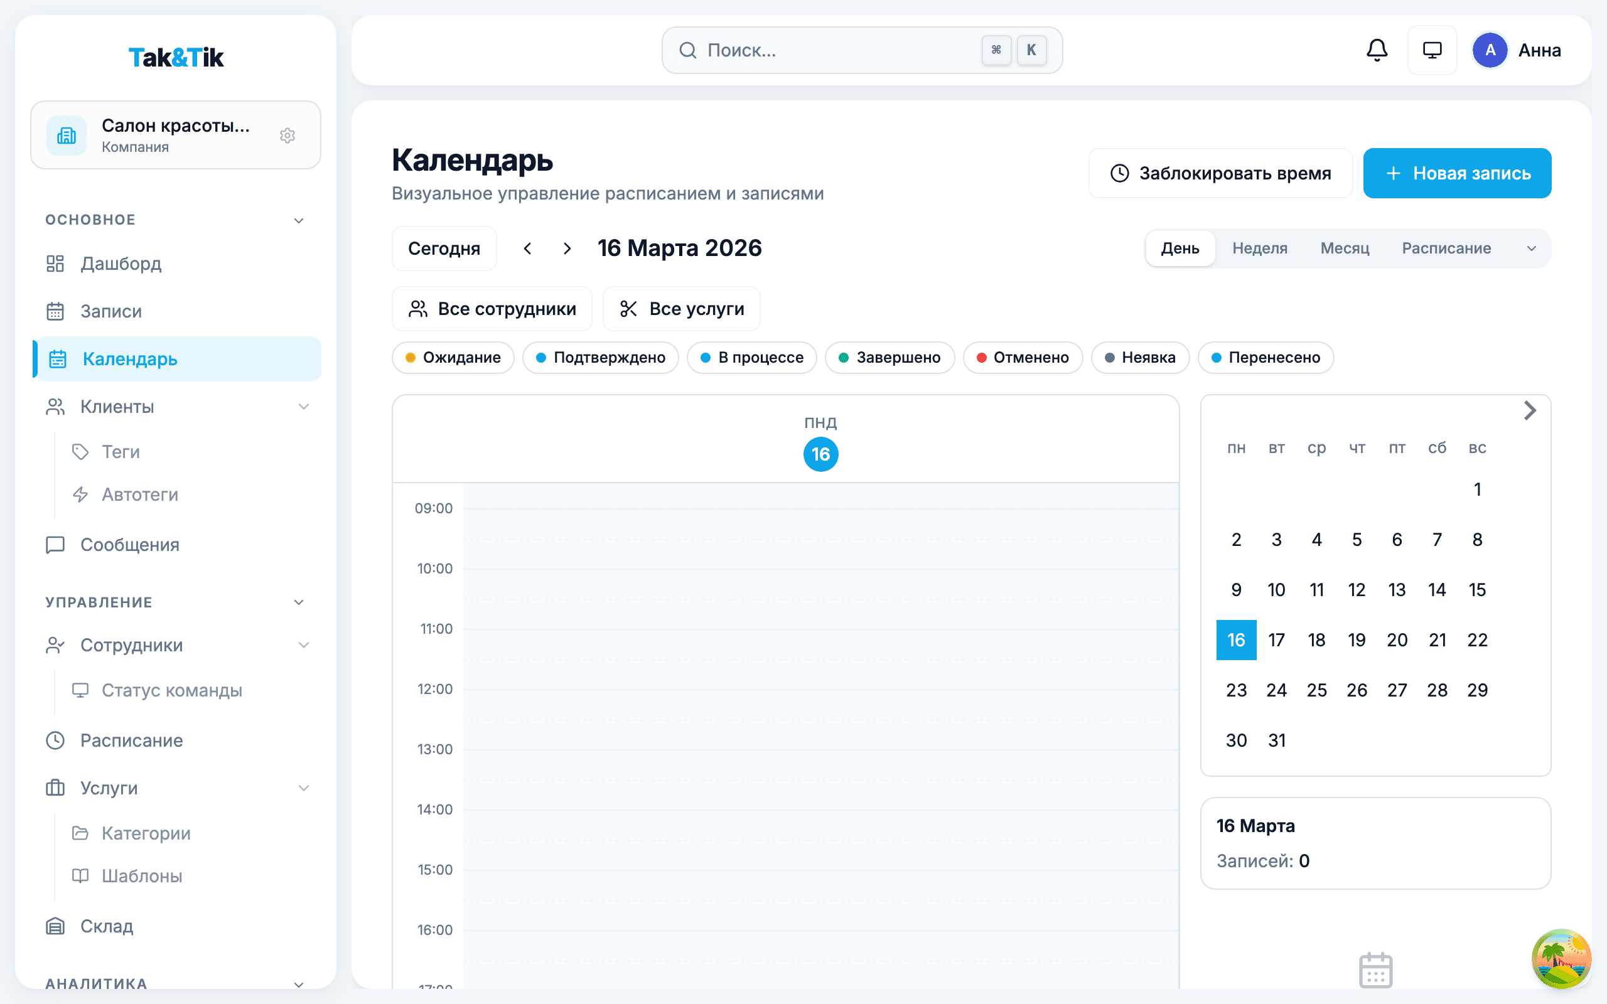
Task: Go to previous day arrow
Action: [x=527, y=248]
